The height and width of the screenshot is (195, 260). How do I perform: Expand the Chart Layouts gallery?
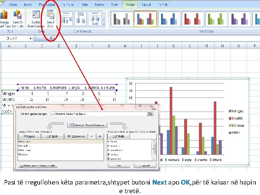tap(104, 25)
